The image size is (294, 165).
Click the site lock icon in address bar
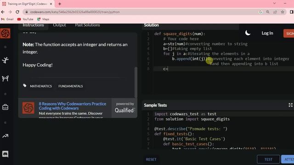coord(27,12)
